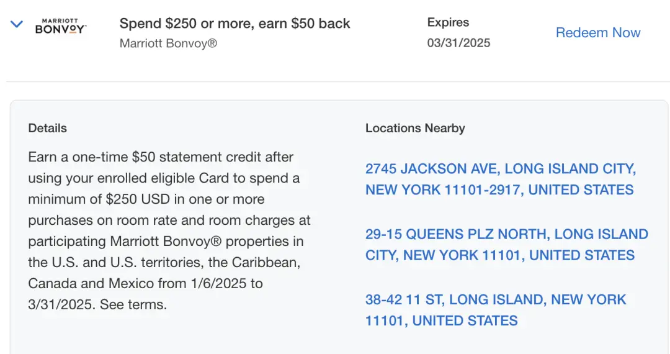Screen dimensions: 670x354
Task: Collapse the Marriott Bonvoy offer chevron
Action: [17, 25]
